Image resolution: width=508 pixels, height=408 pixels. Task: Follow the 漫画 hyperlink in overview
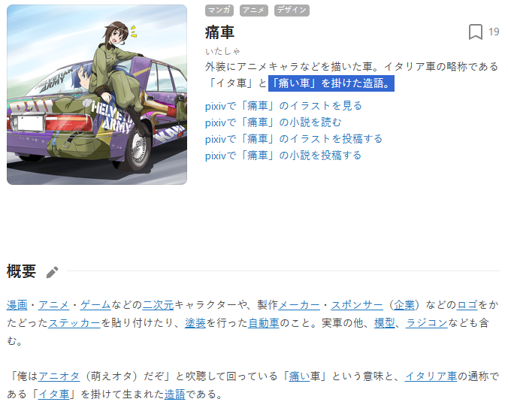point(17,305)
